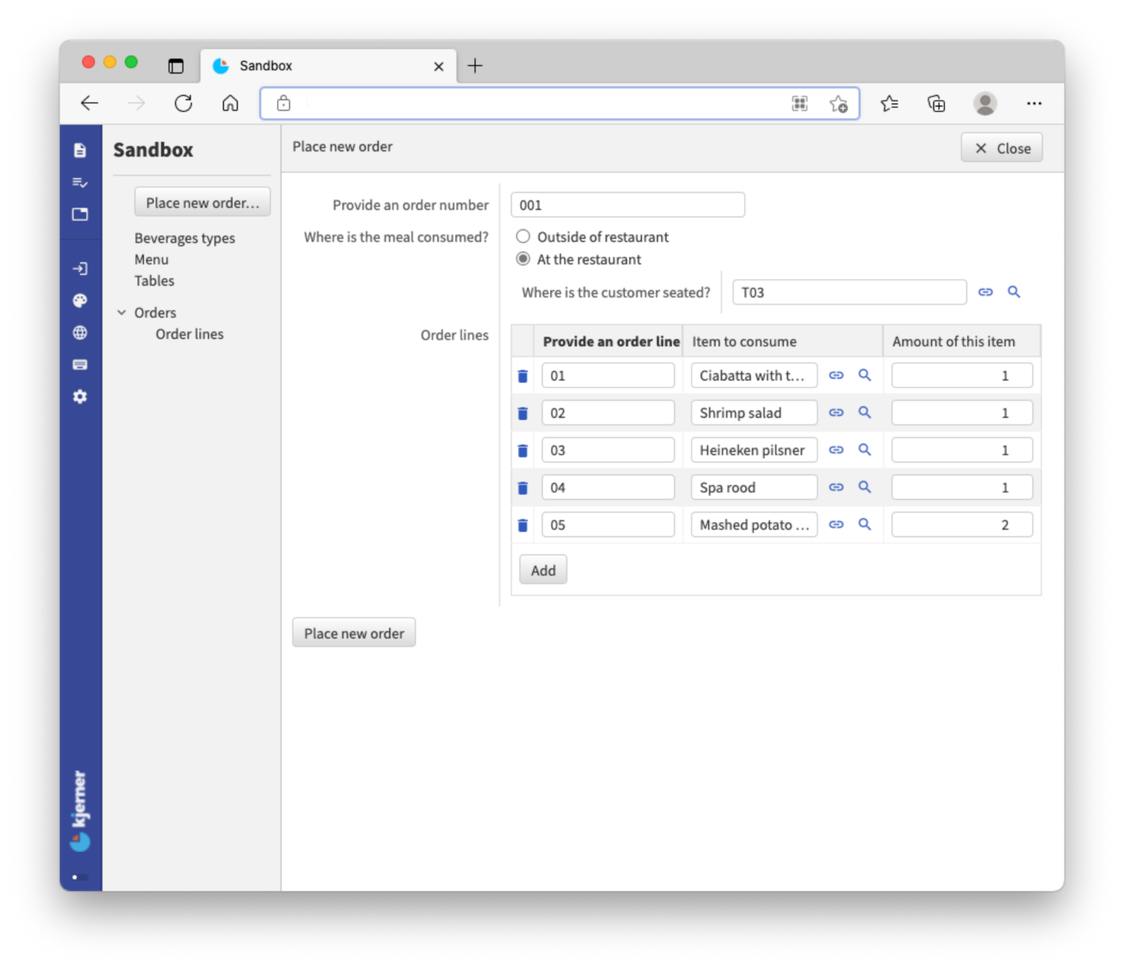Click Place new order… sidebar button

pyautogui.click(x=202, y=202)
